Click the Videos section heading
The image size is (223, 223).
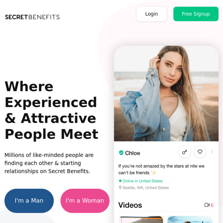point(130,205)
